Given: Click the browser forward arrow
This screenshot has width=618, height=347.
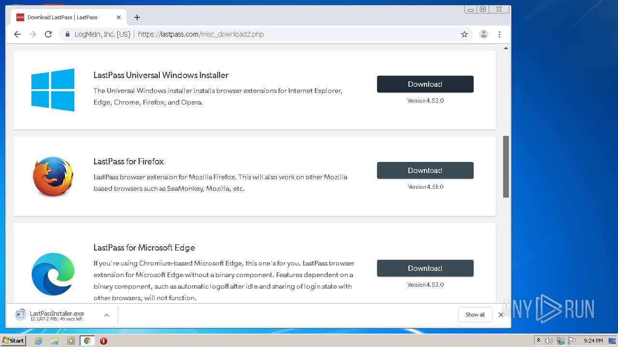Looking at the screenshot, I should (x=33, y=34).
